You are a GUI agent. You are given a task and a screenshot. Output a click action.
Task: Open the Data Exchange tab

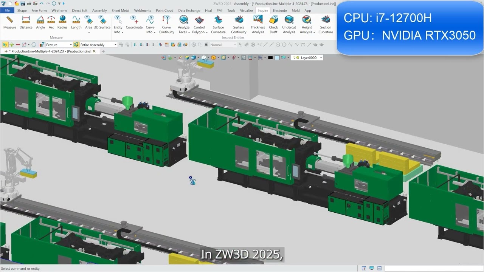pyautogui.click(x=189, y=11)
